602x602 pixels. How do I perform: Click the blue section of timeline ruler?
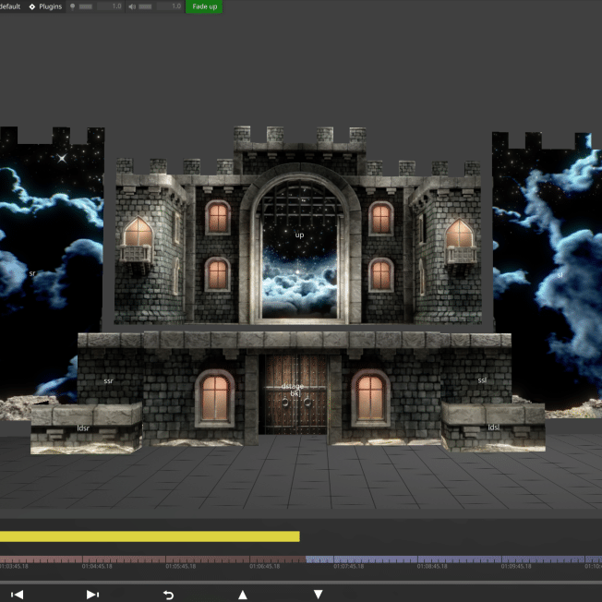pos(453,560)
